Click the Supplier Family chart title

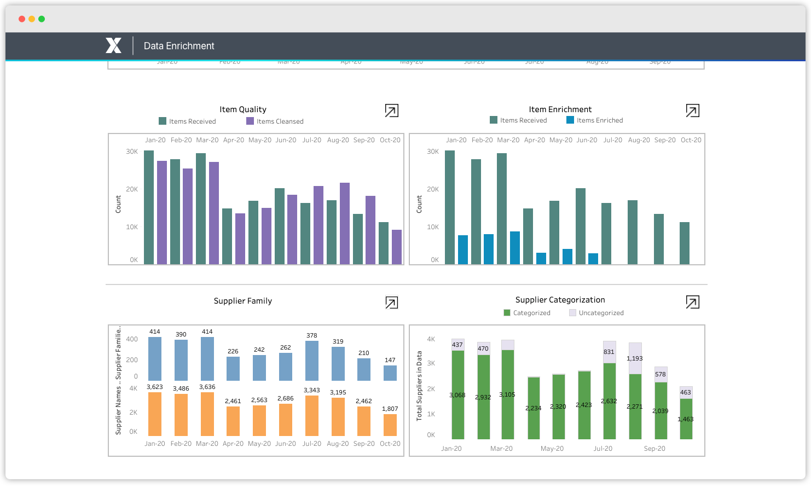tap(243, 301)
